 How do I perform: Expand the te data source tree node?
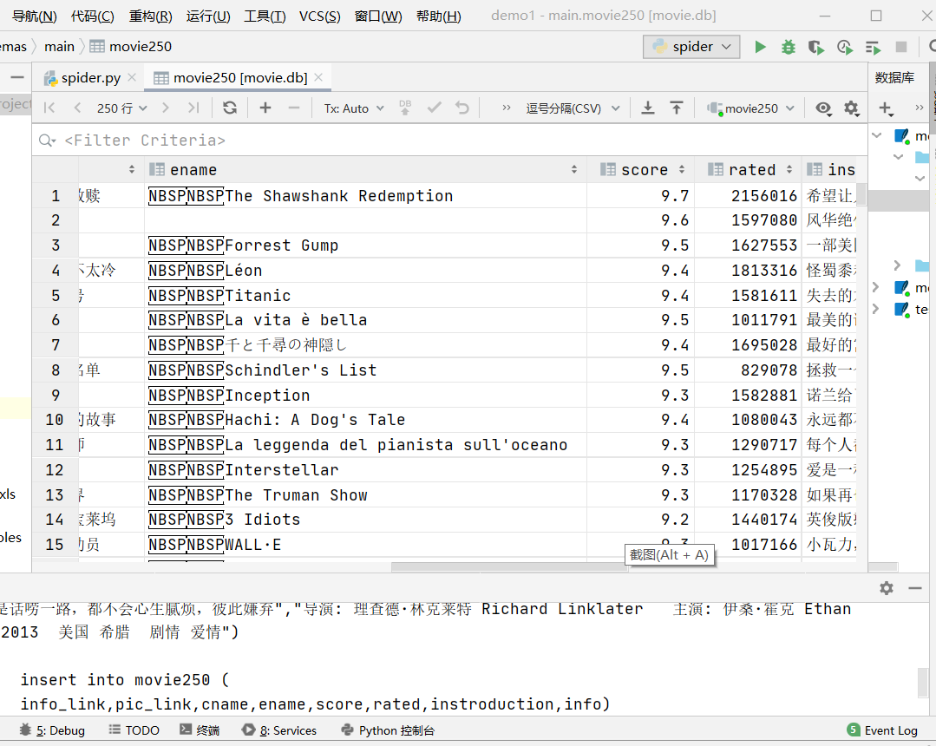(x=875, y=309)
